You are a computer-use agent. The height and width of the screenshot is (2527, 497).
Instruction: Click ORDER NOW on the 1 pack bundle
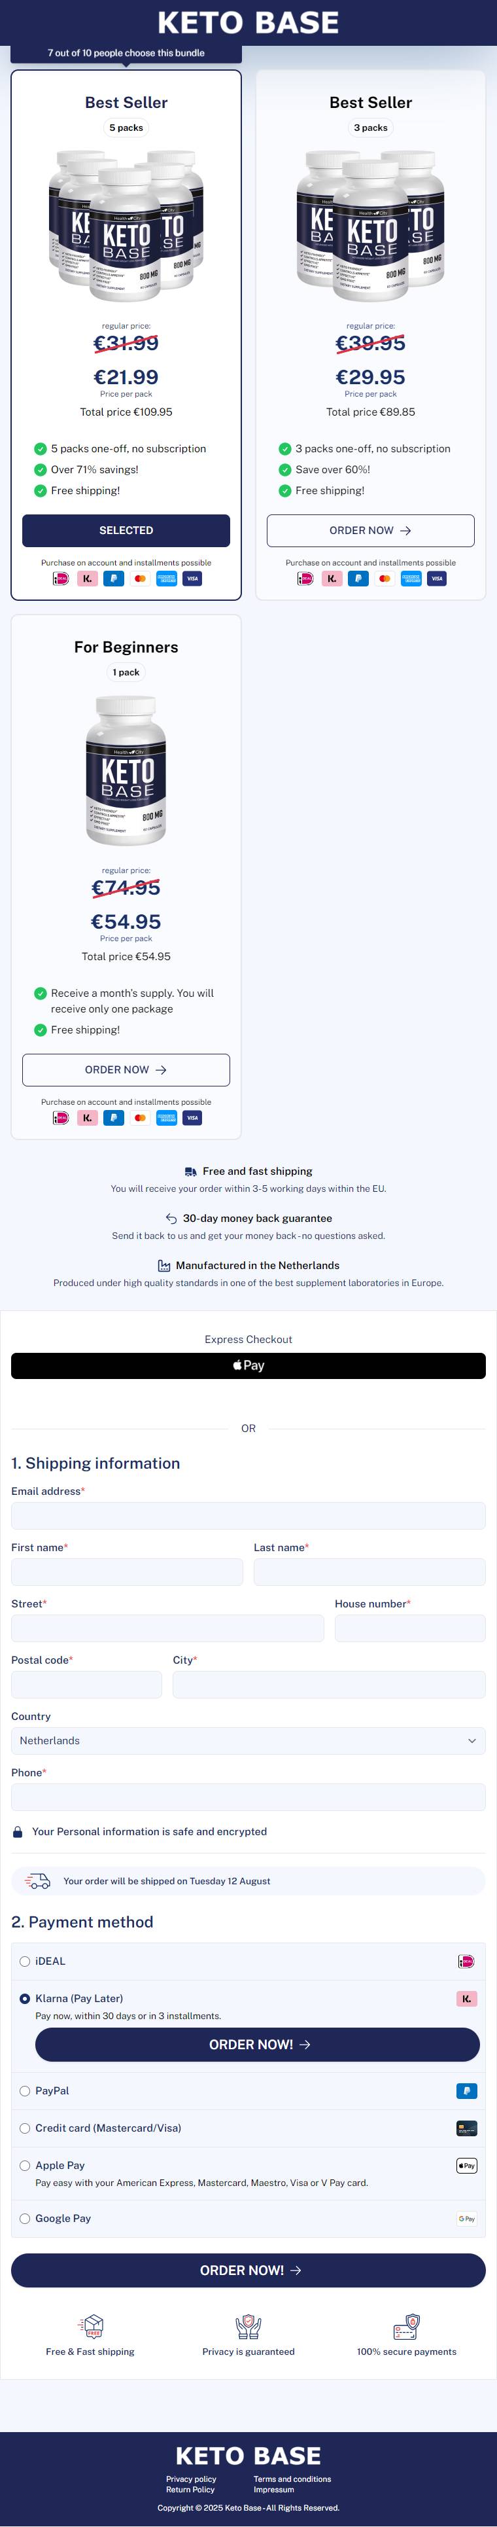point(126,1070)
